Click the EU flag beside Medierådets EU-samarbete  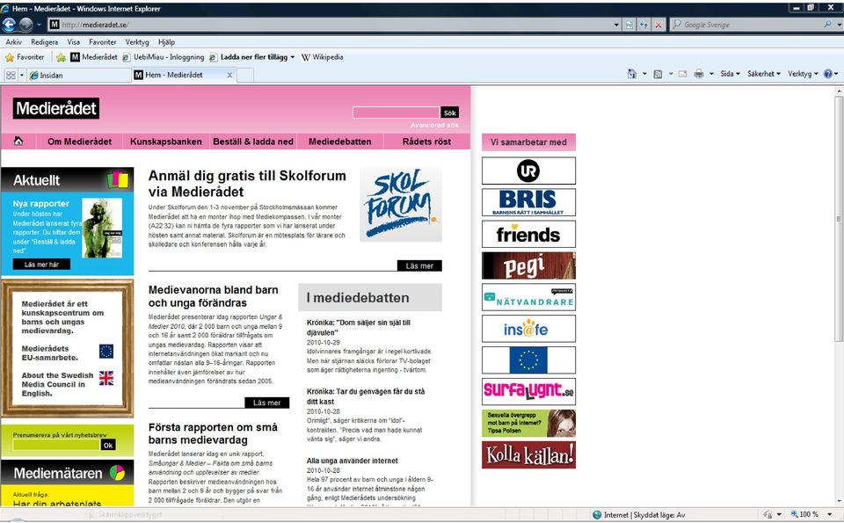[x=106, y=352]
